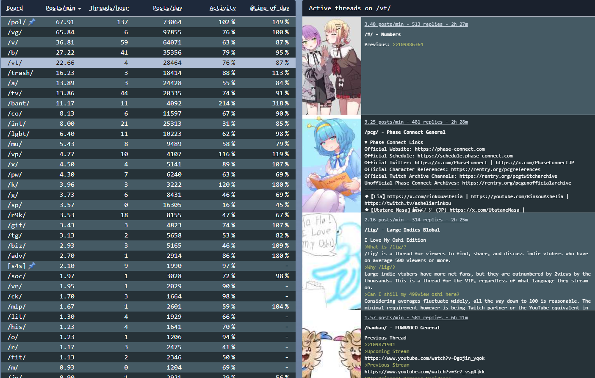Select the /int/ board row
The image size is (595, 378).
148,124
